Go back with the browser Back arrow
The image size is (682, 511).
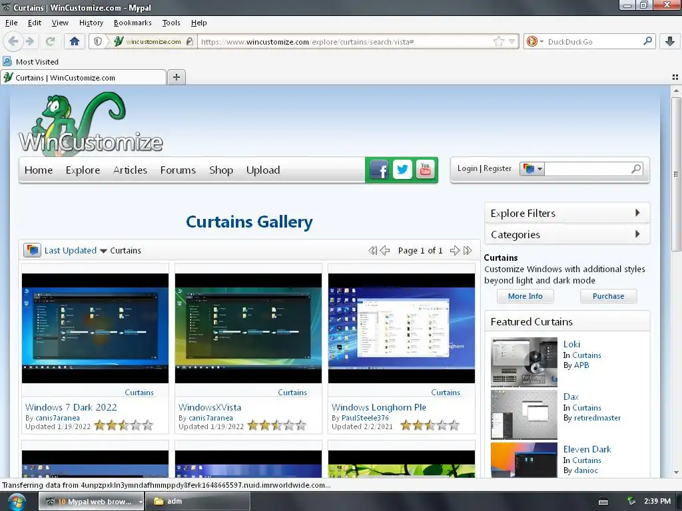pos(13,41)
